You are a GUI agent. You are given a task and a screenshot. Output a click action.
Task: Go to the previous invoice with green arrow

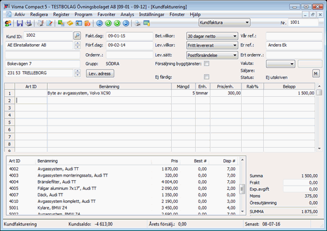108,23
